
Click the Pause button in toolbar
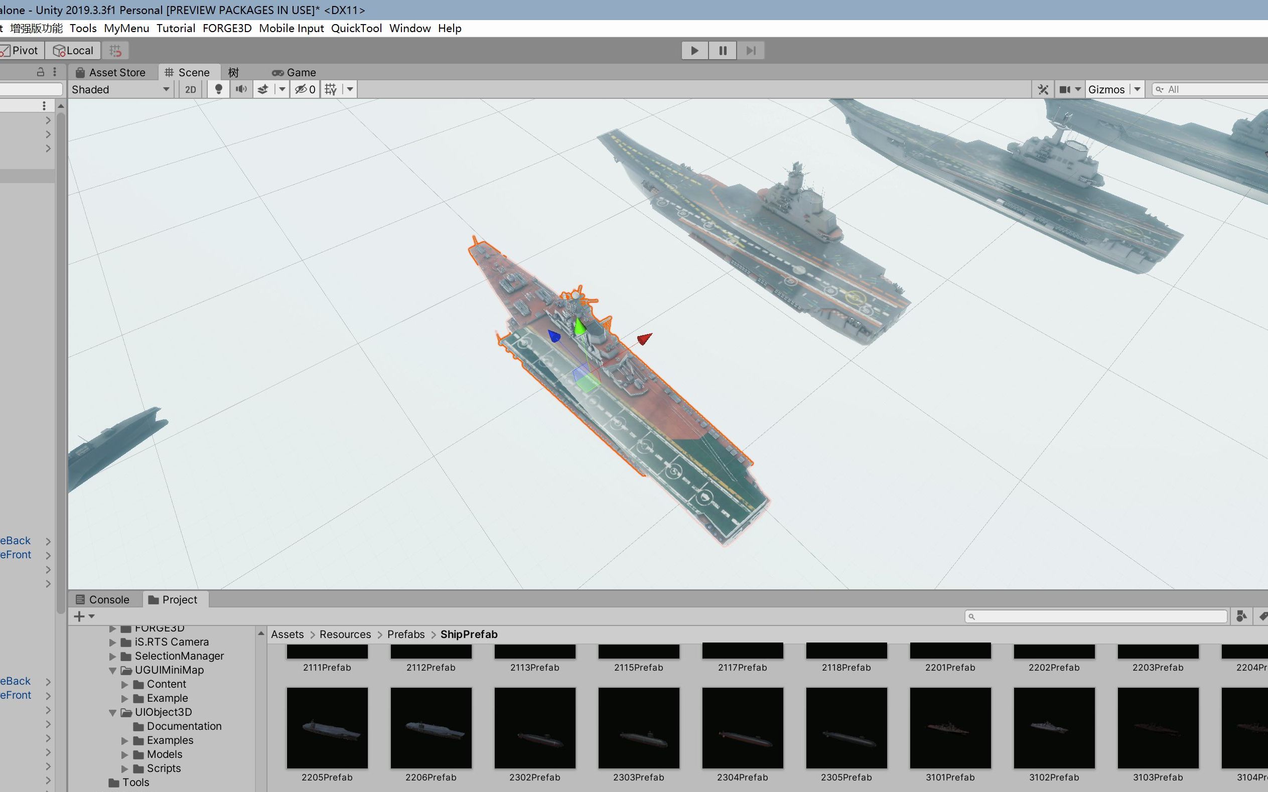coord(721,50)
